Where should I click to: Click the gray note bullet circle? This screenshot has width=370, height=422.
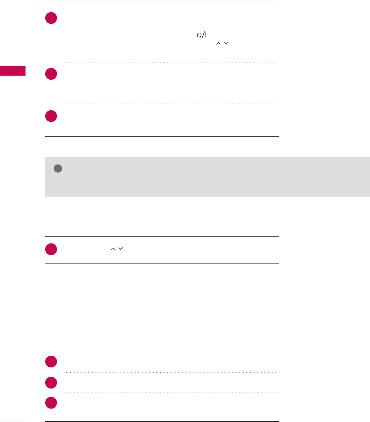(x=58, y=169)
